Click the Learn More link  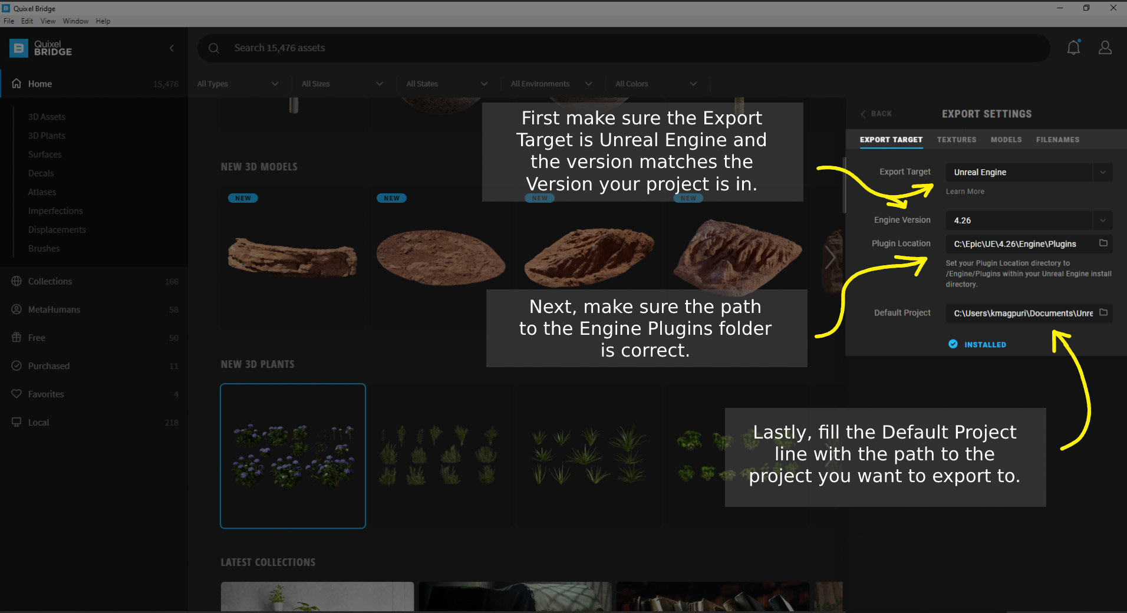965,192
